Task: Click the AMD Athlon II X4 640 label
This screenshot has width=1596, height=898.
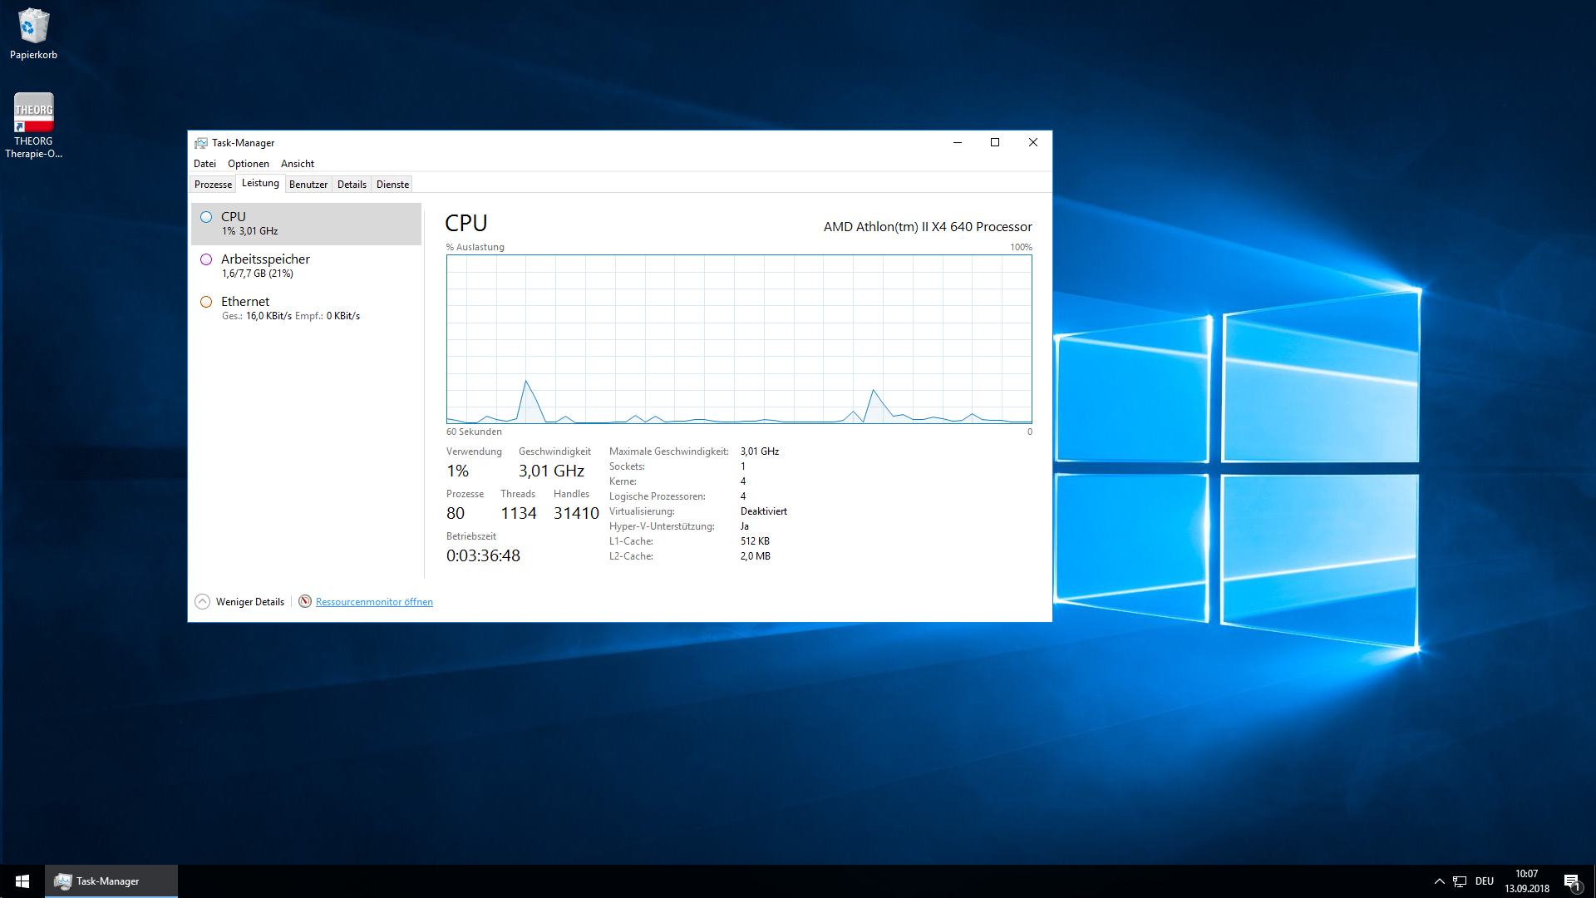Action: [x=928, y=226]
